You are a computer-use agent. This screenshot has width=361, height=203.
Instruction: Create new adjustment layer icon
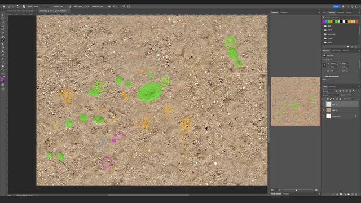click(345, 194)
